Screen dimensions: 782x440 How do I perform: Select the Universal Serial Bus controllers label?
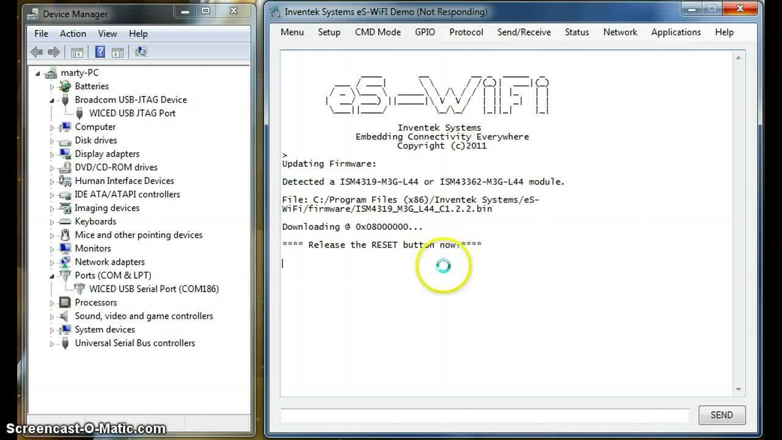pyautogui.click(x=135, y=343)
